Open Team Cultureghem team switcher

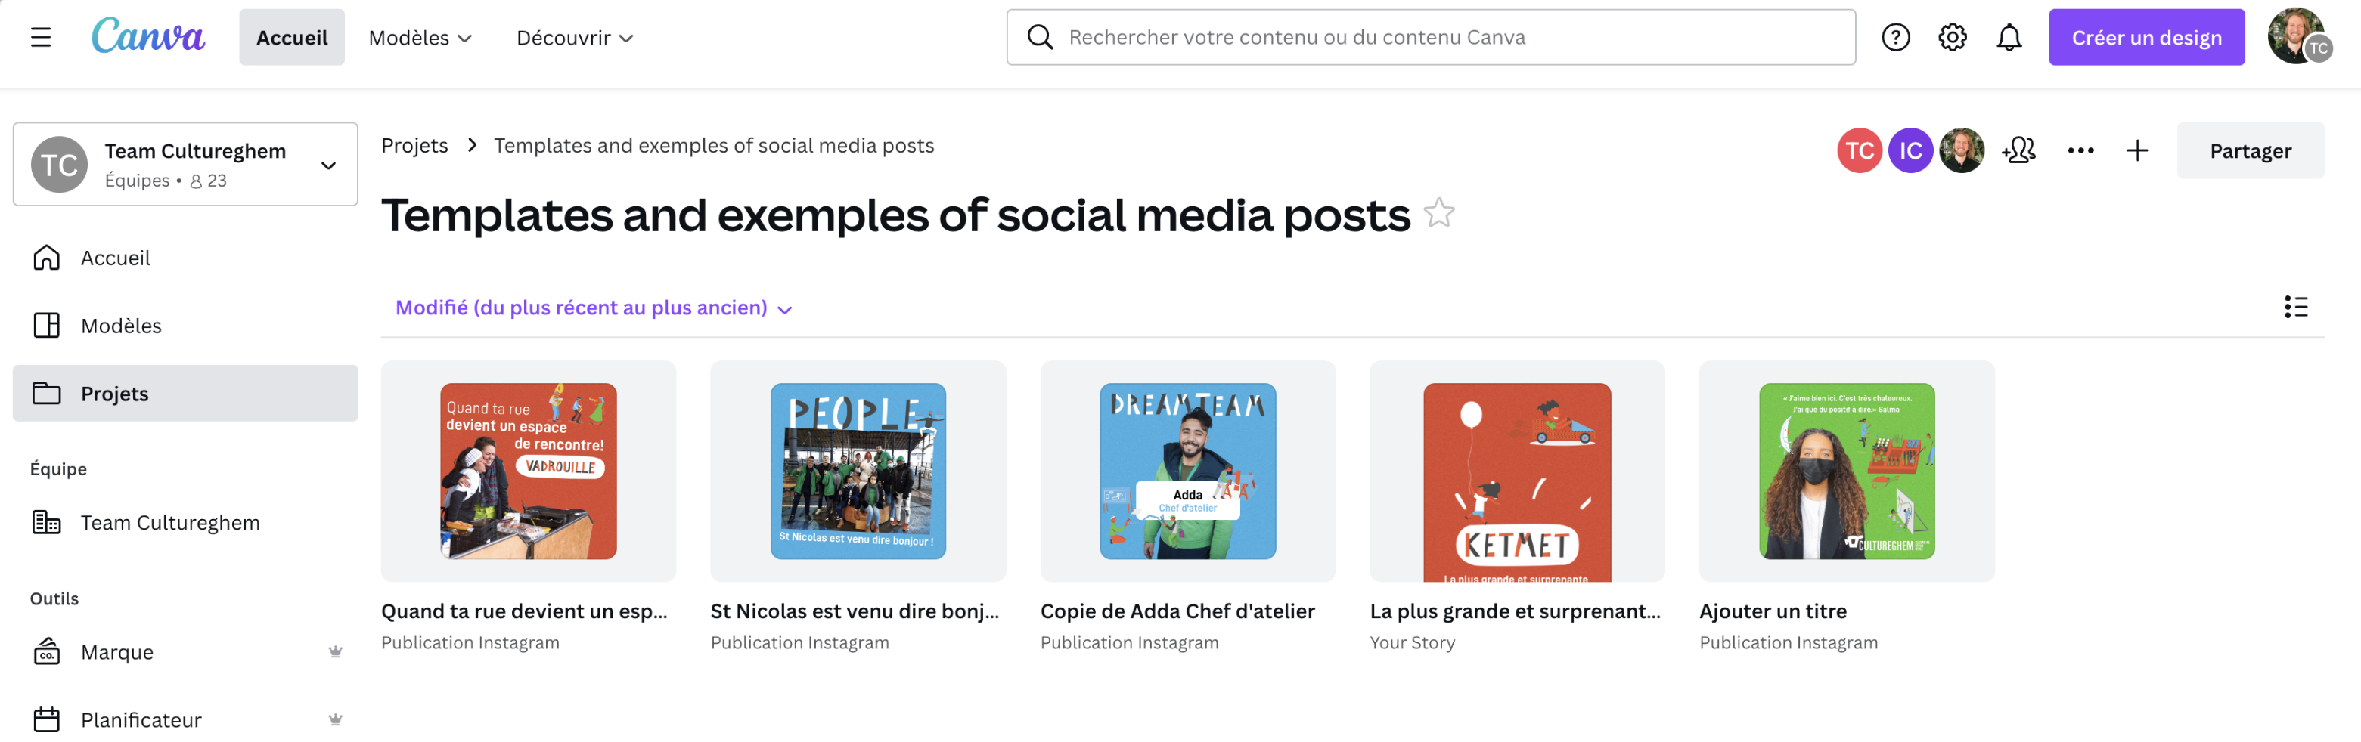coord(185,165)
